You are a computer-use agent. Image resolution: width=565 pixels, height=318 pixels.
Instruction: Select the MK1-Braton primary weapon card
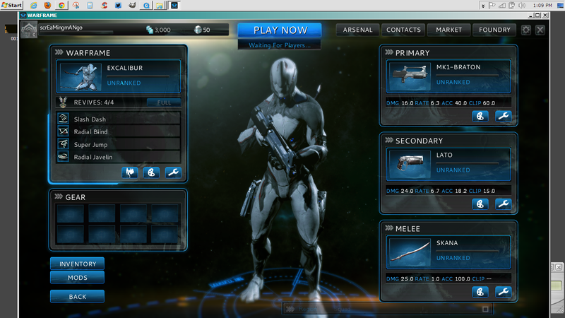(448, 76)
